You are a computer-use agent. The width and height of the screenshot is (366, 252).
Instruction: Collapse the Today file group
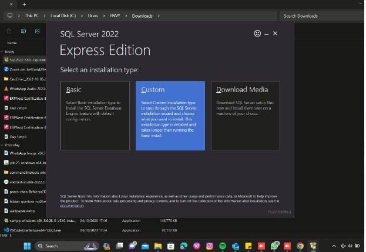2,52
